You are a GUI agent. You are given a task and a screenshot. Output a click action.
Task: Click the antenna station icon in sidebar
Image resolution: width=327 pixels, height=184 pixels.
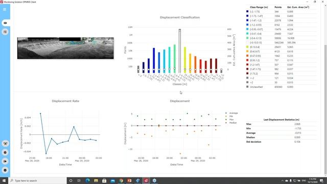coord(5,144)
